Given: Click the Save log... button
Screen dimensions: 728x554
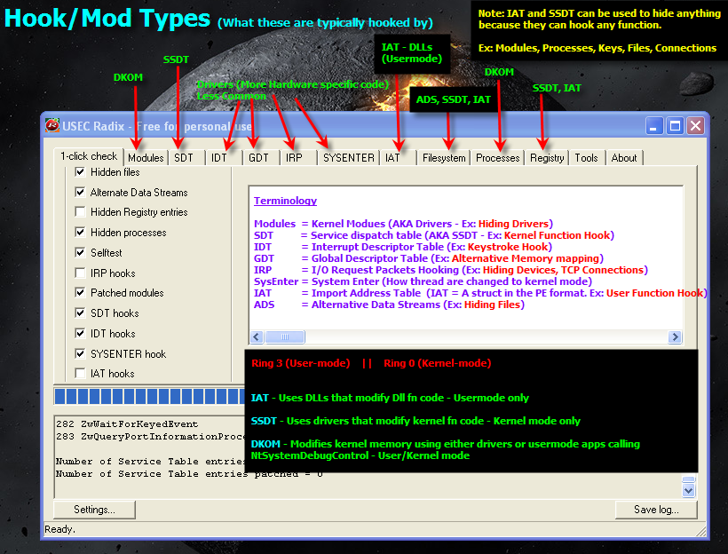Looking at the screenshot, I should (656, 510).
